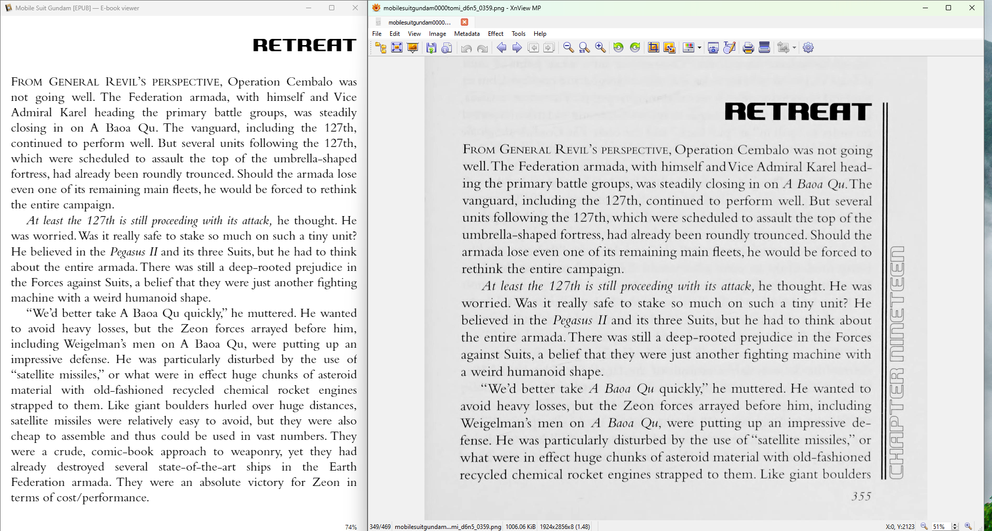Expand the Adjust colors dropdown arrow
Viewport: 992px width, 531px height.
coord(699,48)
